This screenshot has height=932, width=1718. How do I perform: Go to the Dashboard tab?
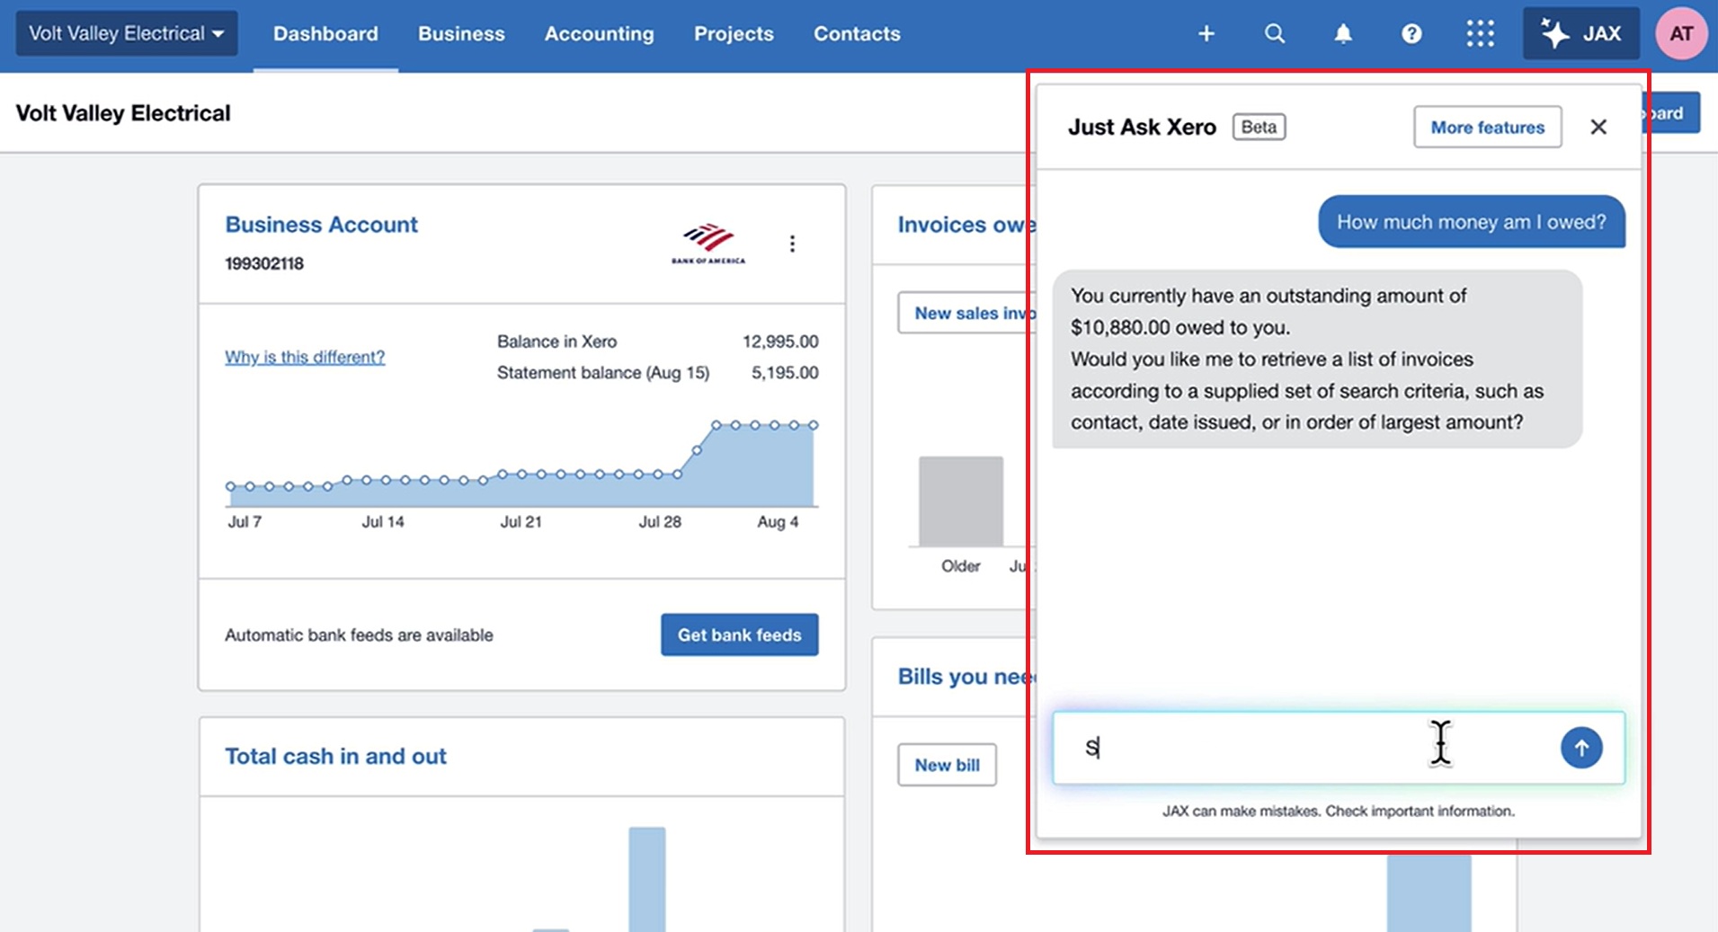(325, 33)
